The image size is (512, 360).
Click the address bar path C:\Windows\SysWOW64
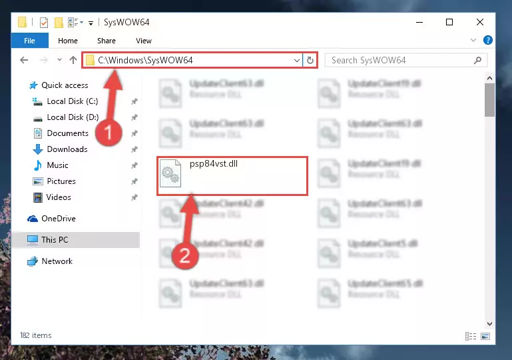[x=145, y=60]
